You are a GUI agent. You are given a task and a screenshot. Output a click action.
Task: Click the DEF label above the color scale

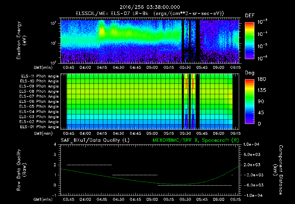tap(250, 16)
